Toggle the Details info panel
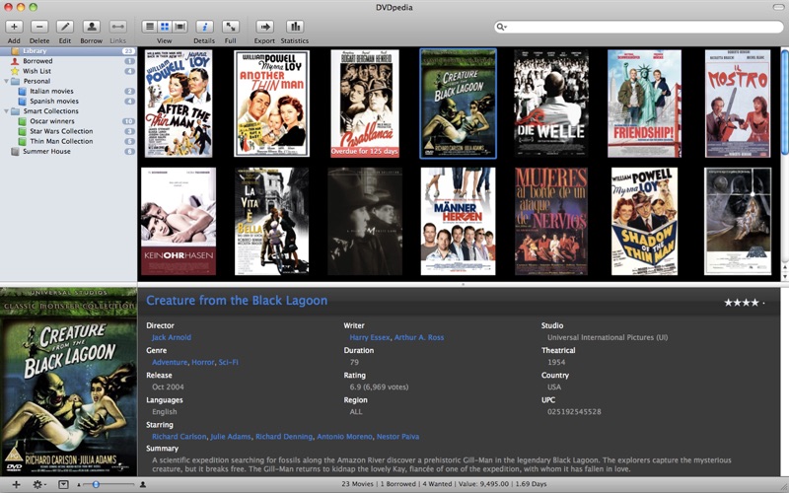The width and height of the screenshot is (789, 493). [204, 27]
